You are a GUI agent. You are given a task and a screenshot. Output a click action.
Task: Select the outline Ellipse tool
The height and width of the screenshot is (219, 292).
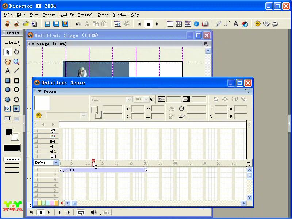pos(16,99)
